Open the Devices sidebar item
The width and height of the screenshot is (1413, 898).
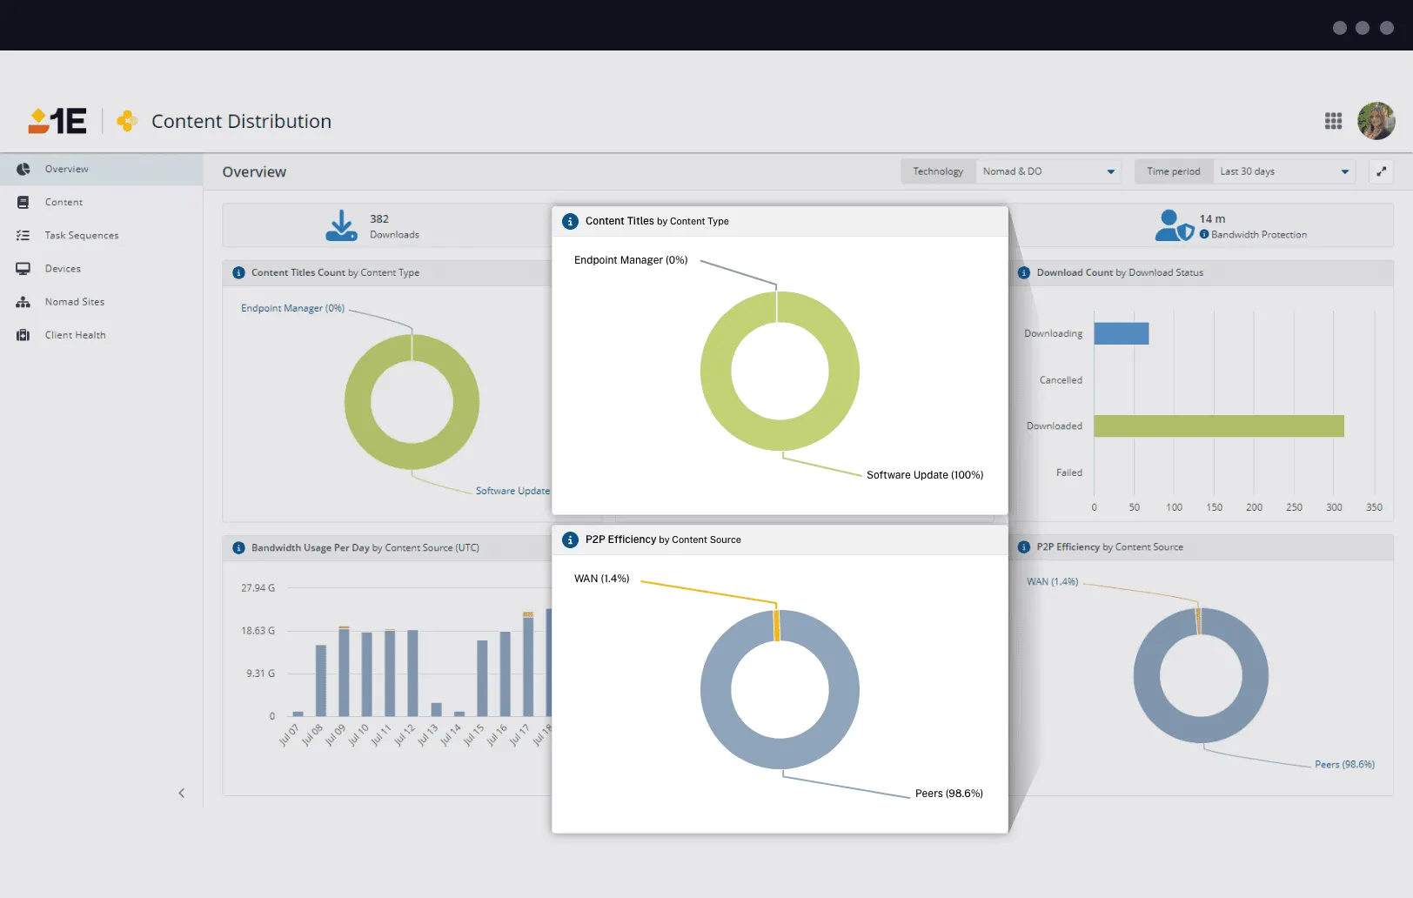click(63, 269)
